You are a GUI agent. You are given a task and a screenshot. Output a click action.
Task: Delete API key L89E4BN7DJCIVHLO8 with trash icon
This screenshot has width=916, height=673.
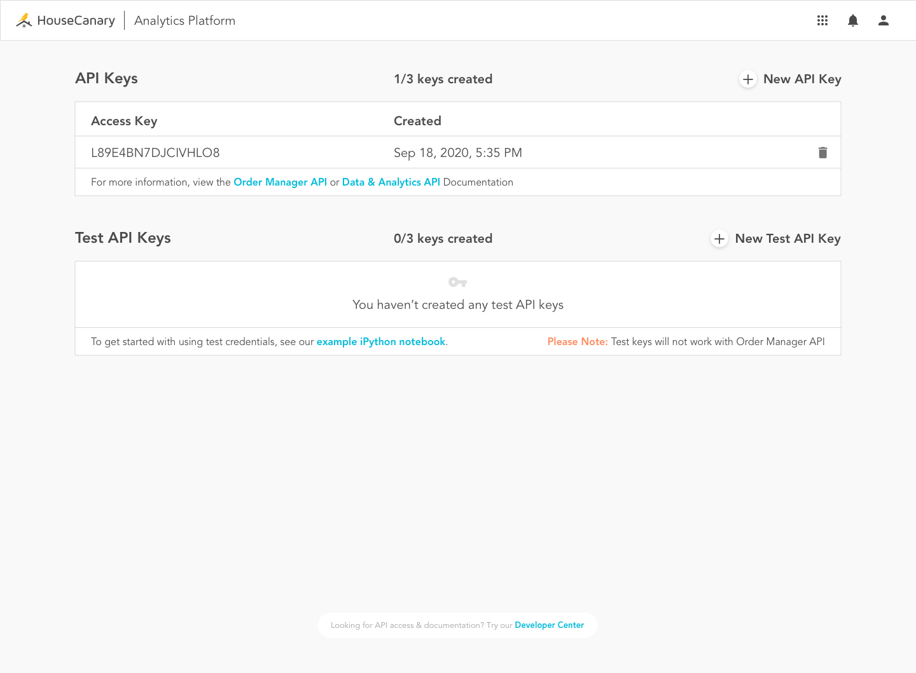tap(822, 153)
